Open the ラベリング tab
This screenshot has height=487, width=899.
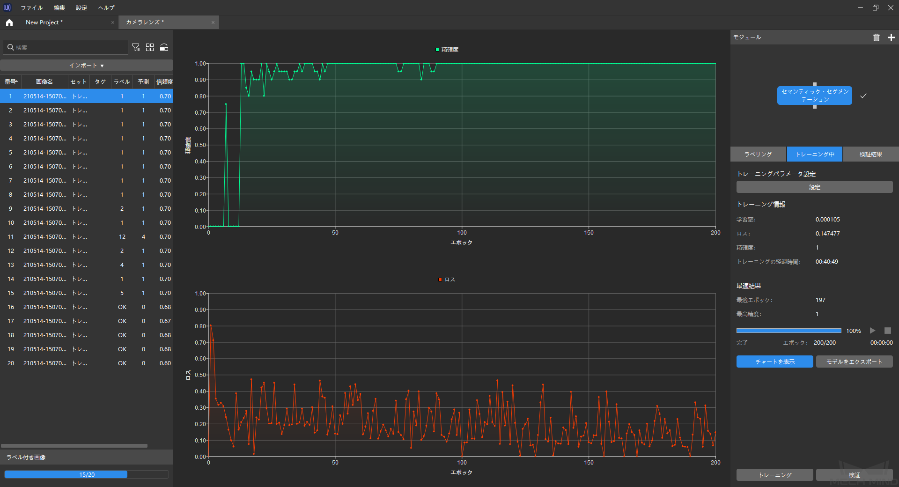[758, 154]
